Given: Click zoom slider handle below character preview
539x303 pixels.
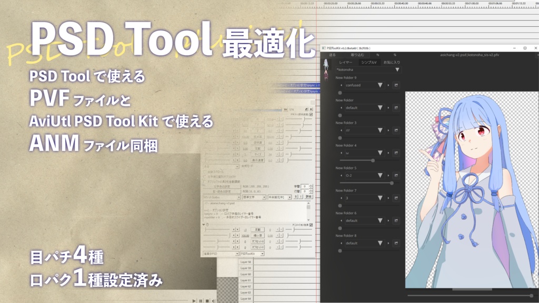Looking at the screenshot, I should (x=532, y=296).
